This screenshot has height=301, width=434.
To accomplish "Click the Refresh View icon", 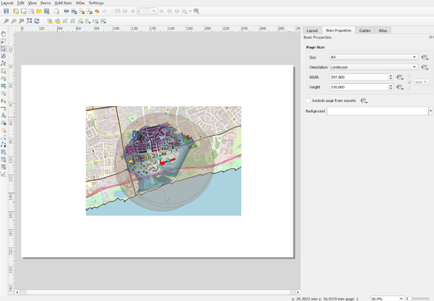I will click(x=37, y=21).
